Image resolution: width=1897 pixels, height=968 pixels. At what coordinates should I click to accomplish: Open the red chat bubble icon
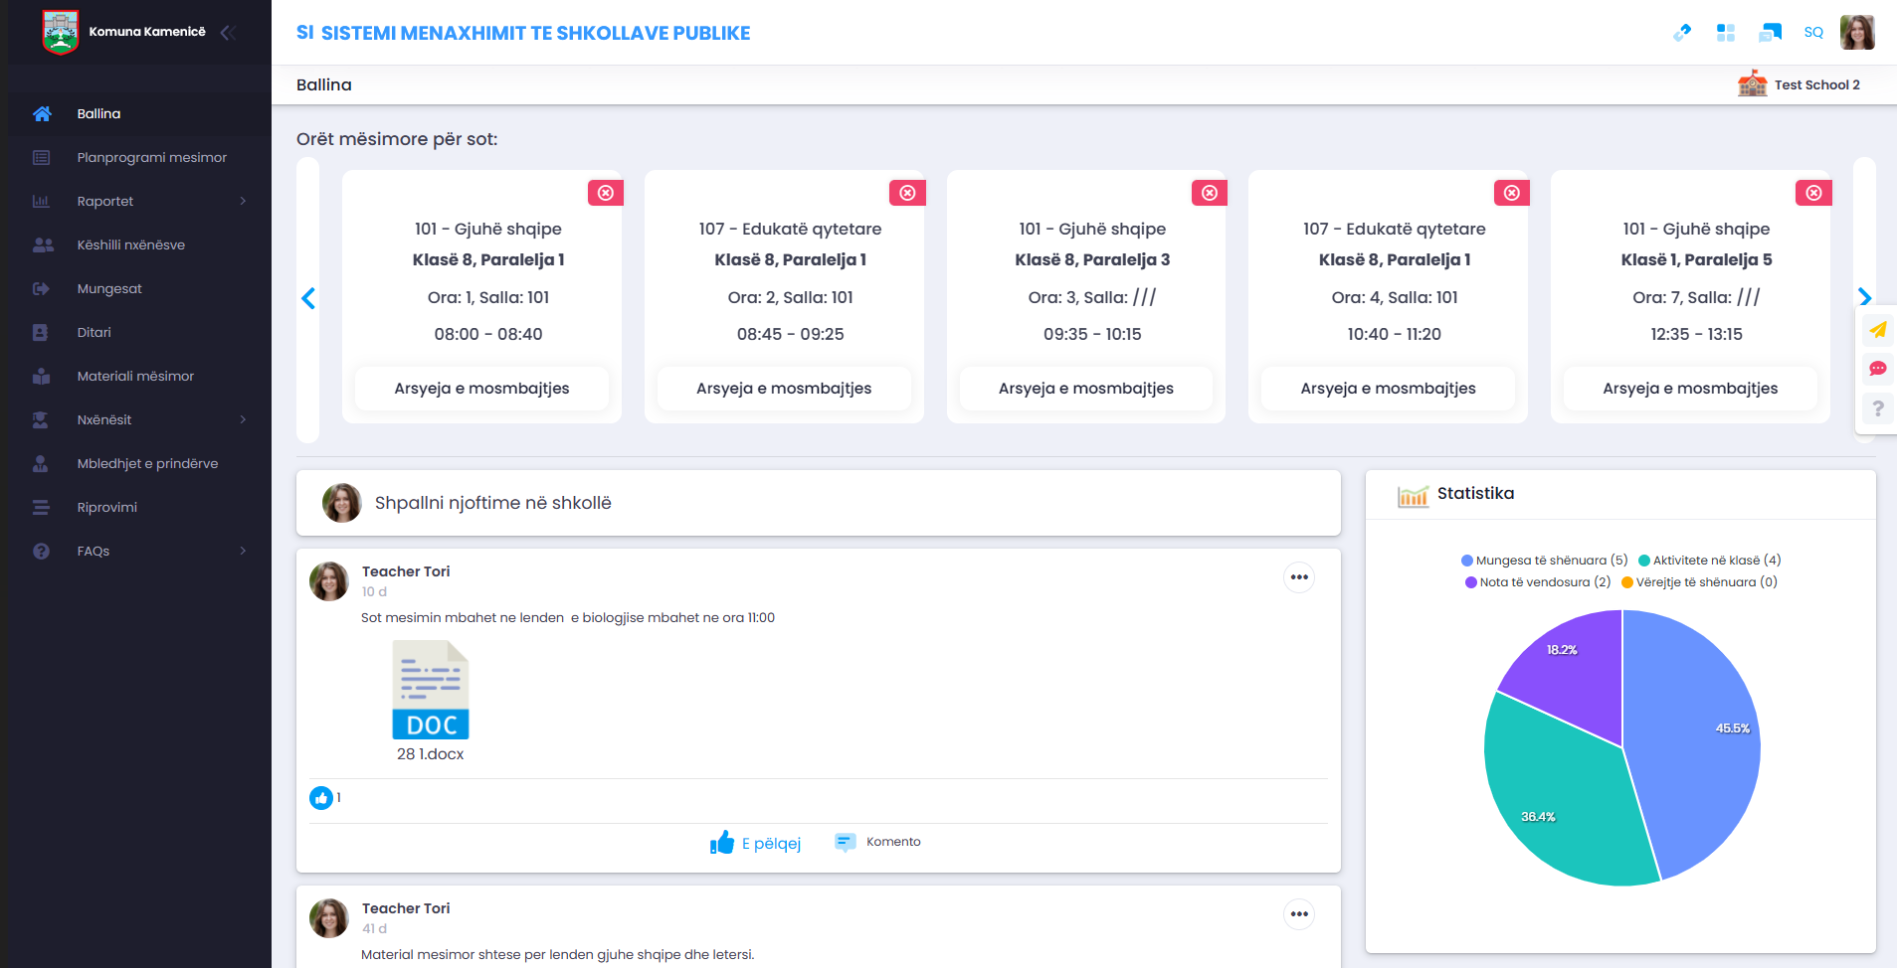(1877, 369)
